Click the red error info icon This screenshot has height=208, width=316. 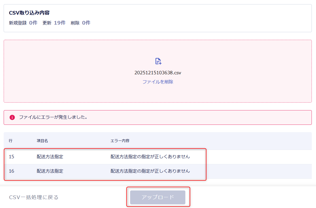[x=12, y=117]
